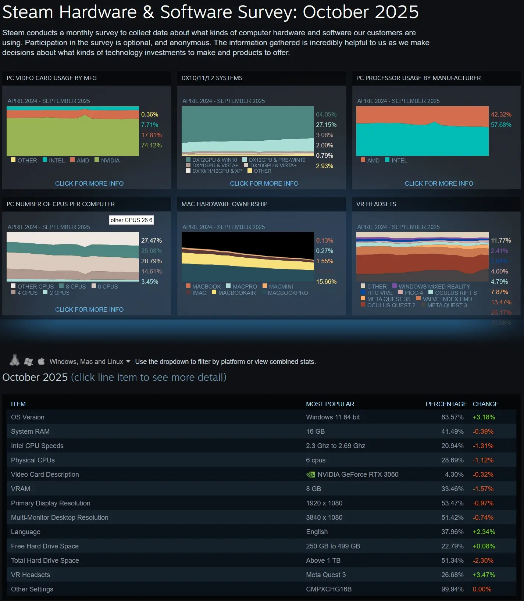Click More Info under PC Processor Usage
The height and width of the screenshot is (601, 524).
pyautogui.click(x=439, y=183)
